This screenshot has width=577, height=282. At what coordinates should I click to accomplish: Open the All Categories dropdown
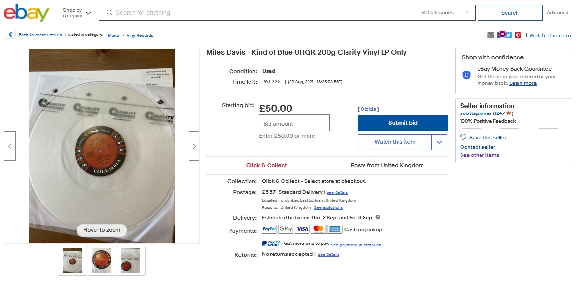tap(445, 13)
